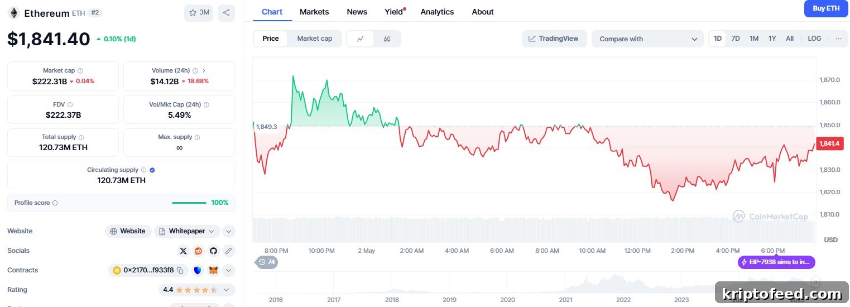
Task: Click the 0x2170...f933f8 contract address
Action: 148,270
